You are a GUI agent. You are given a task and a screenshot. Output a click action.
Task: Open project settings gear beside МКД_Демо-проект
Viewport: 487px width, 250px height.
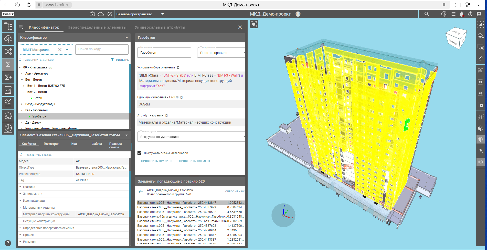298,14
